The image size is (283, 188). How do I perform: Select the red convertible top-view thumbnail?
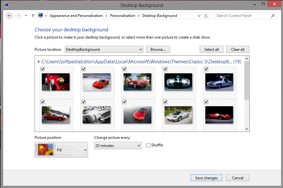point(137,115)
